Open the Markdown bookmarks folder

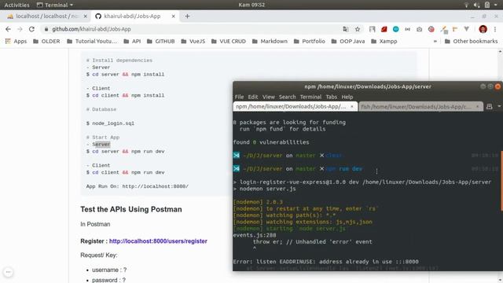(270, 42)
